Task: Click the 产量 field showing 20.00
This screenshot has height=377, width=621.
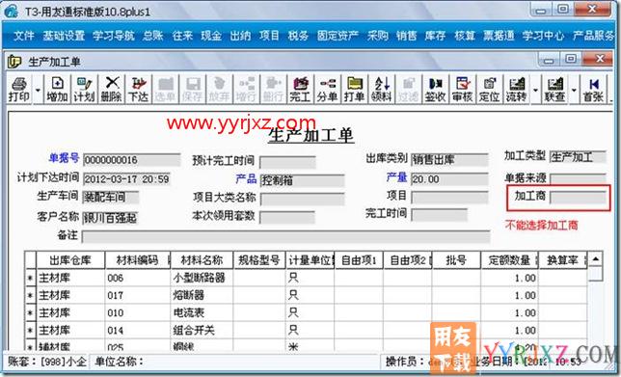Action: pyautogui.click(x=449, y=179)
